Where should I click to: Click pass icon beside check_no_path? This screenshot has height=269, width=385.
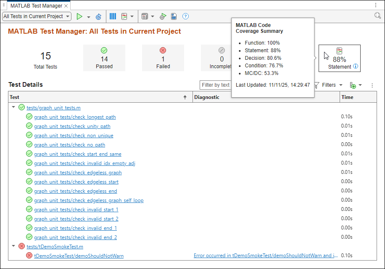click(x=29, y=144)
